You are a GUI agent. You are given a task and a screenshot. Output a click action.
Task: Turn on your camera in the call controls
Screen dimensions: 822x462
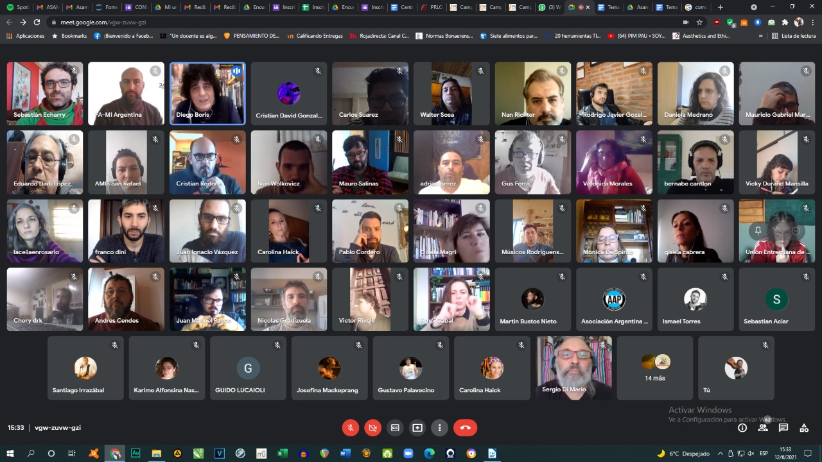[x=372, y=428]
